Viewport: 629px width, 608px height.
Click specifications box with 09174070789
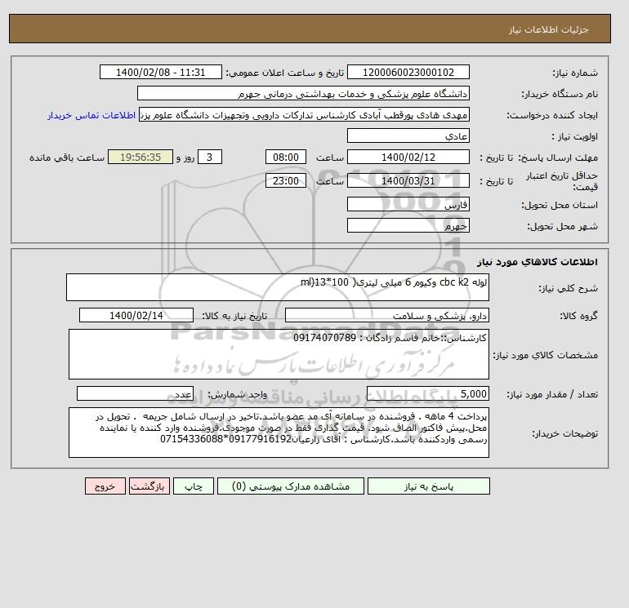click(x=279, y=354)
